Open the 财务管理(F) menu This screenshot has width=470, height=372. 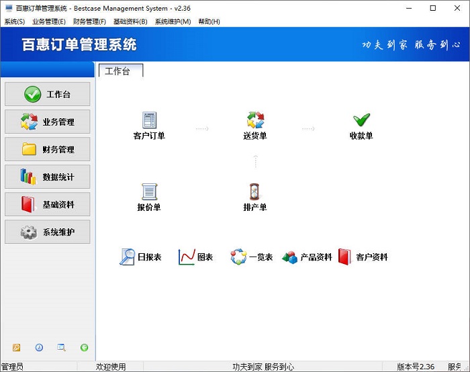point(89,21)
